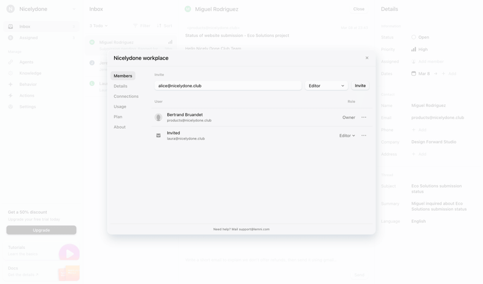Click the Behavior icon in sidebar
Viewport: 483px width, 284px height.
coord(10,84)
